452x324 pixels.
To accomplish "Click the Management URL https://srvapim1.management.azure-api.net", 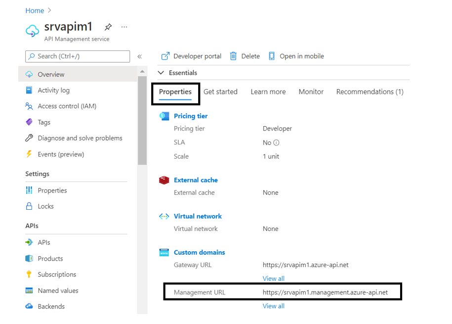I will (325, 292).
